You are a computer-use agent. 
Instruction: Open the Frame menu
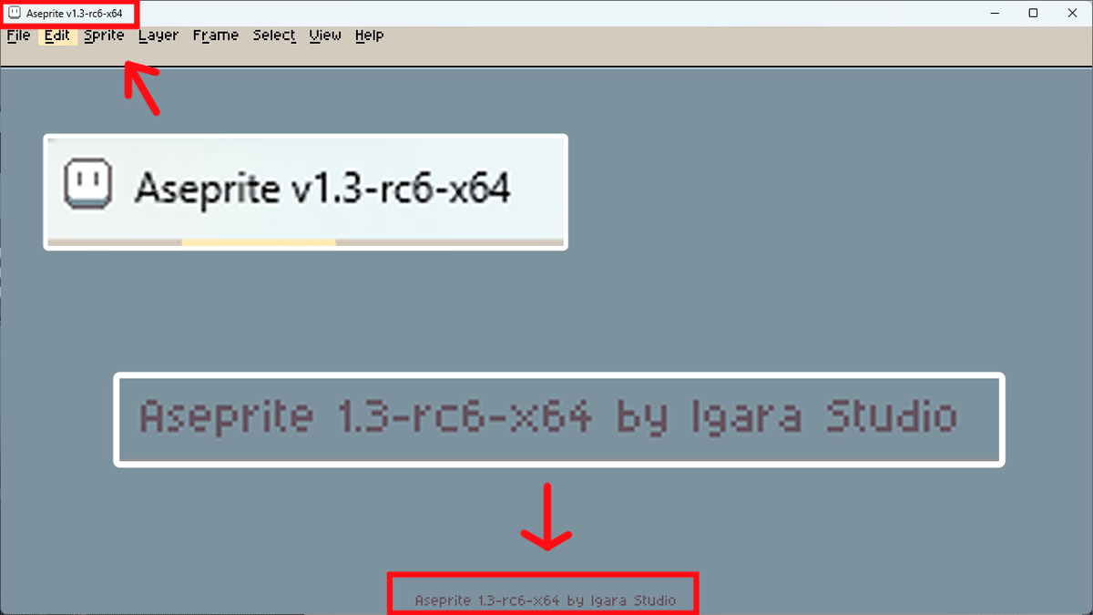click(216, 36)
